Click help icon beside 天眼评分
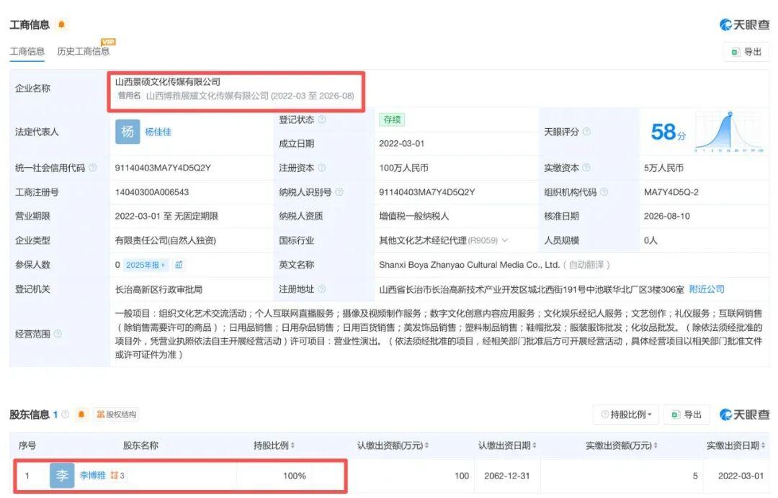Viewport: 778px width, 498px height. 586,131
